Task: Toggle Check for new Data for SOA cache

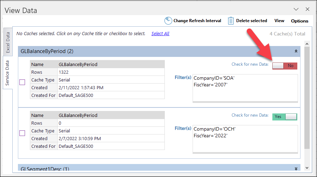Action: click(285, 66)
